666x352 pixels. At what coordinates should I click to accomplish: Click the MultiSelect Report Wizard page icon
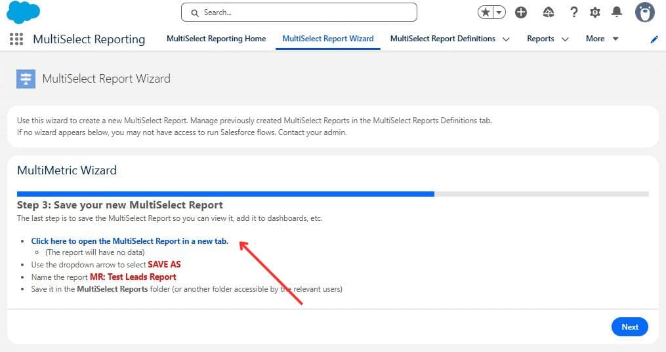pos(26,79)
